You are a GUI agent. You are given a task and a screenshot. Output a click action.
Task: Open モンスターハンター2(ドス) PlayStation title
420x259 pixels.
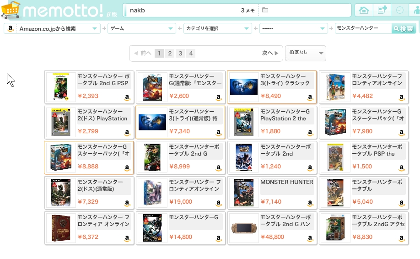tap(102, 115)
